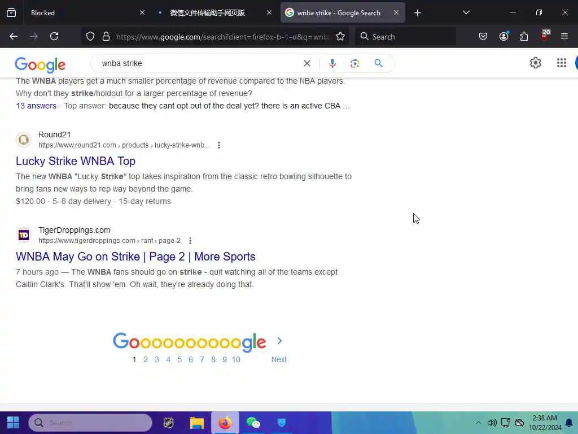
Task: Reload the current page
Action: click(54, 36)
